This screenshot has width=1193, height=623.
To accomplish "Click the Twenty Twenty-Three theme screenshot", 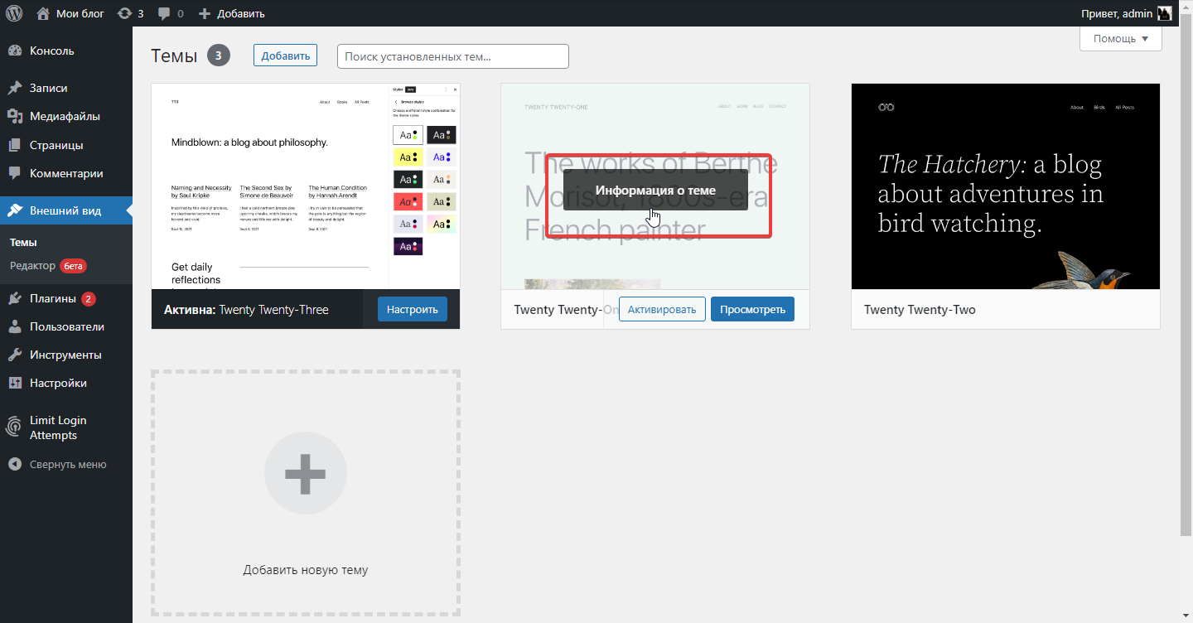I will click(x=306, y=186).
